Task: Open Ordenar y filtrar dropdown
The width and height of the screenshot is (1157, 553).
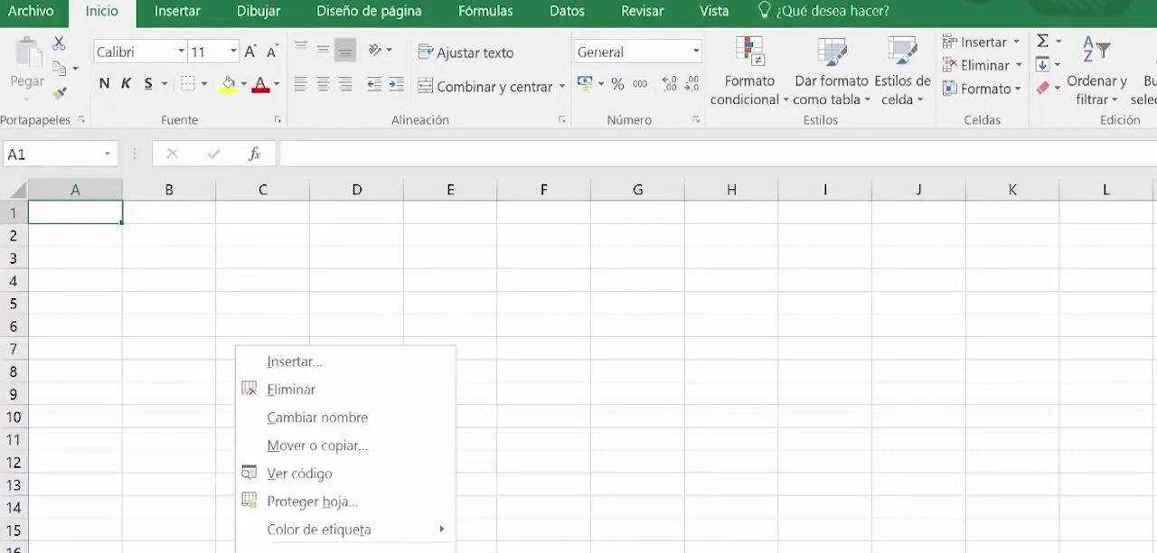Action: [x=1096, y=71]
